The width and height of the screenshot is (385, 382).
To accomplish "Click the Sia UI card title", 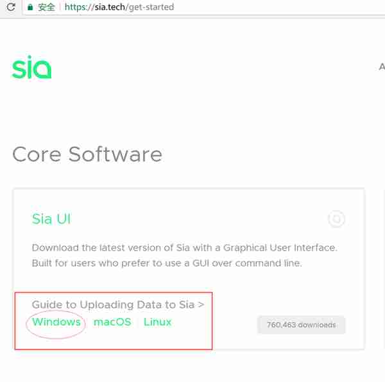I will (51, 219).
